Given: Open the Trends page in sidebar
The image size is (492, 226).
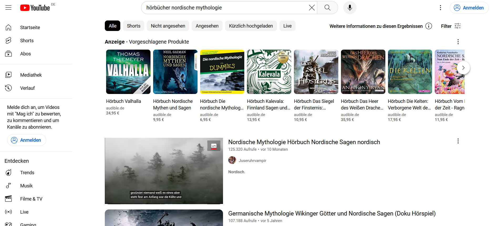Looking at the screenshot, I should [x=27, y=172].
